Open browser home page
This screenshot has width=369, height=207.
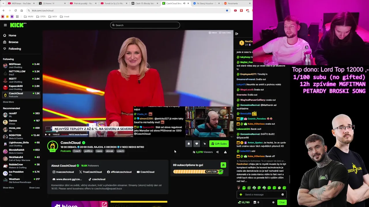tap(22, 10)
